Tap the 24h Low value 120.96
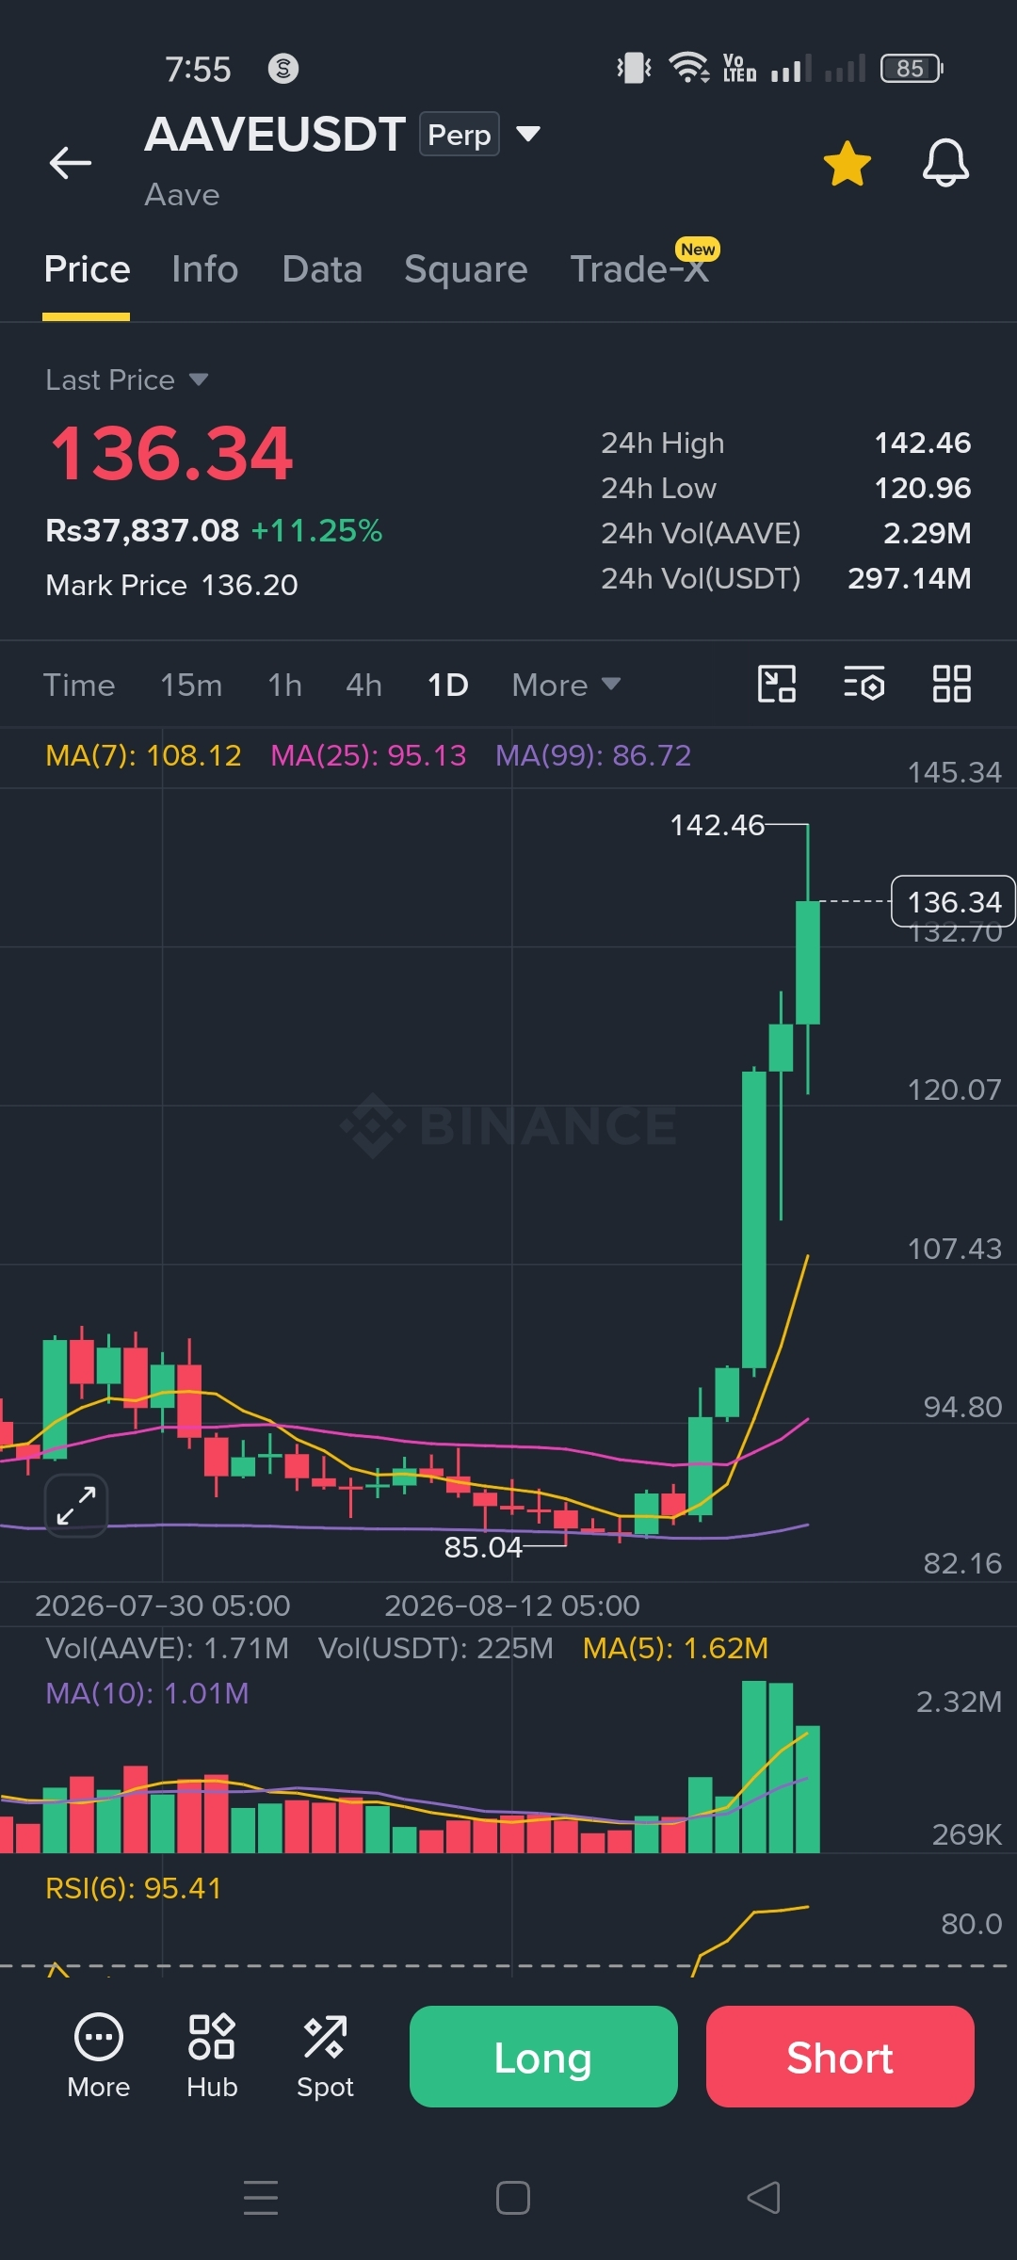 pyautogui.click(x=922, y=488)
